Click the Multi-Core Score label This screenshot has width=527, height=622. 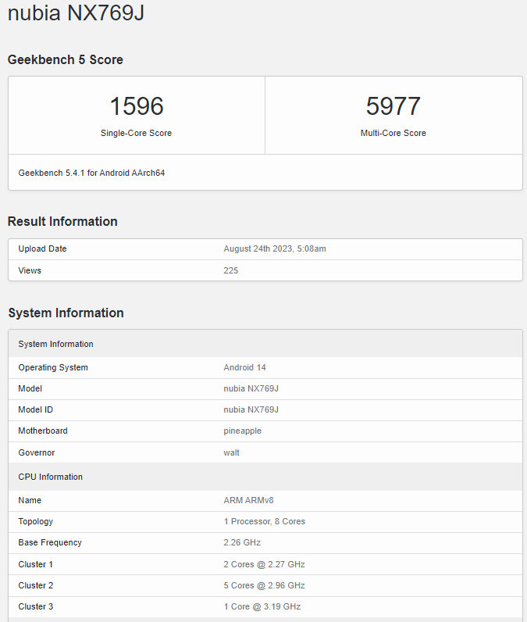click(393, 133)
